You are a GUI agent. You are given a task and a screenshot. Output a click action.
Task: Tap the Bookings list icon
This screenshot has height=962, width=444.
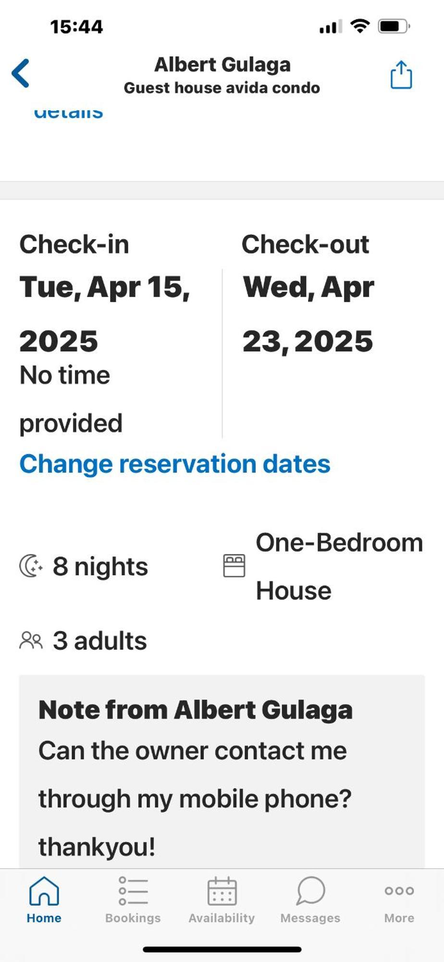coord(133,891)
